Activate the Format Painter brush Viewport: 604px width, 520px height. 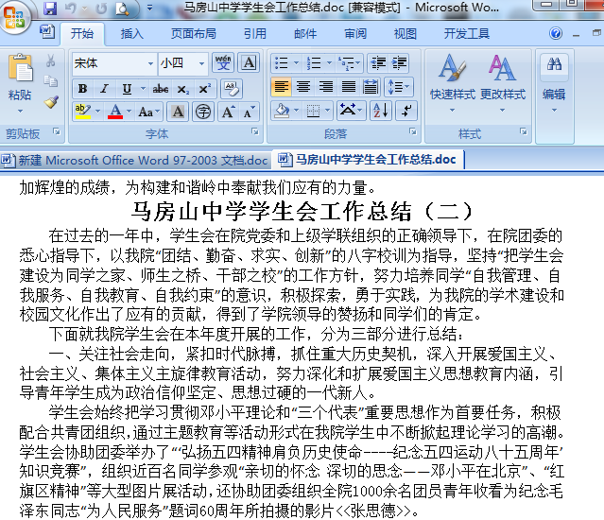point(50,102)
